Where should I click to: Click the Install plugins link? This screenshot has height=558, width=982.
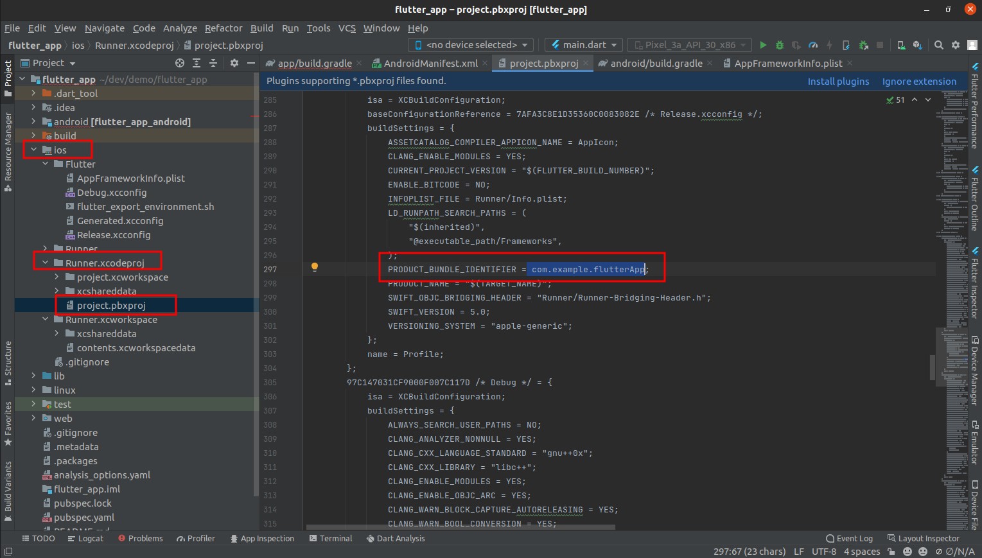[x=838, y=82]
